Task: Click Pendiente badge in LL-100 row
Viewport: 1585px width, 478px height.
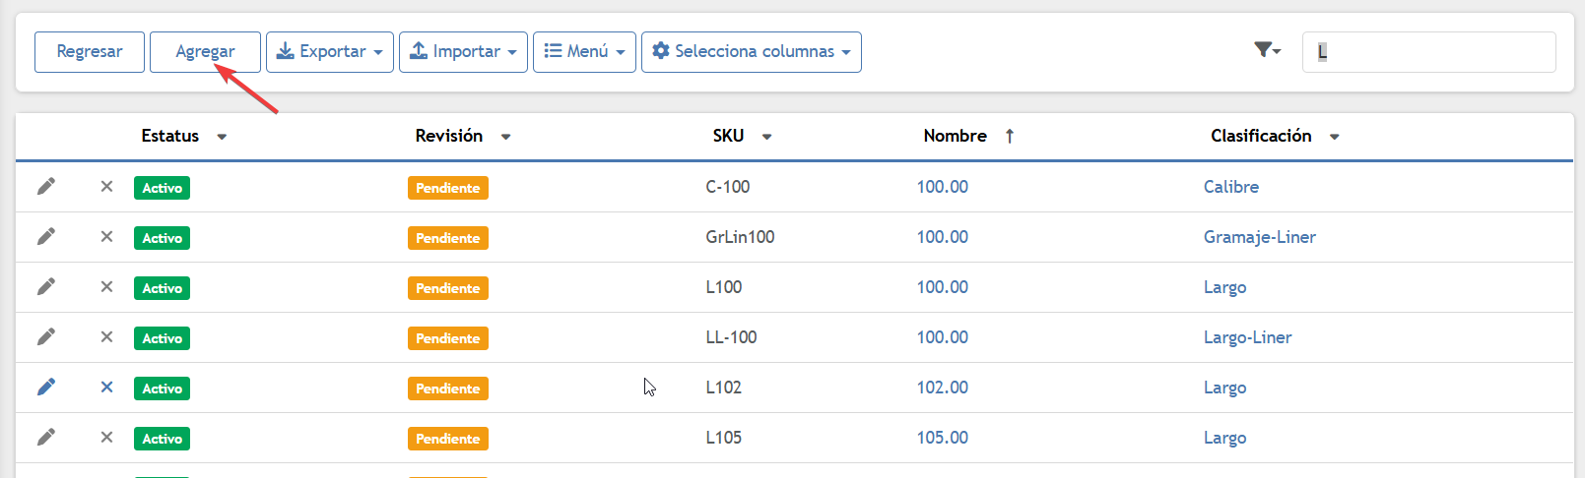Action: point(448,338)
